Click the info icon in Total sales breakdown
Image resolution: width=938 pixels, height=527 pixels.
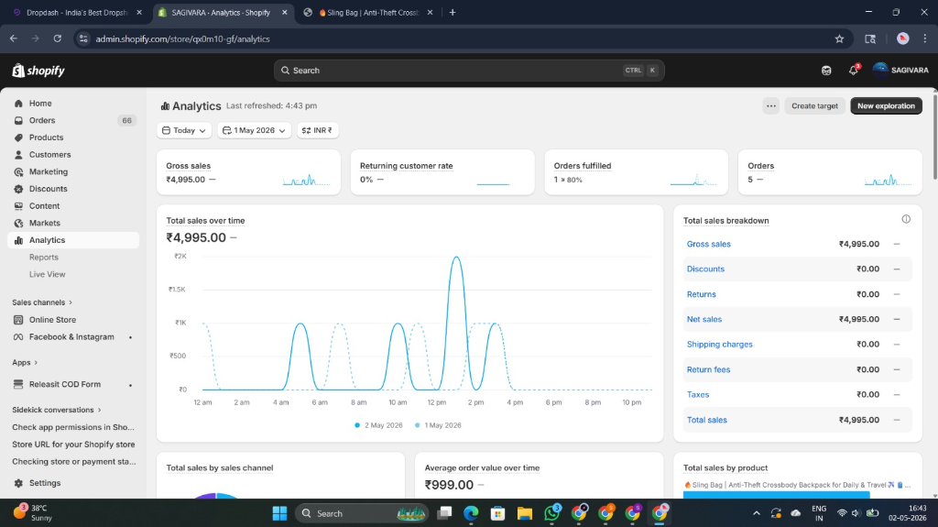(906, 219)
